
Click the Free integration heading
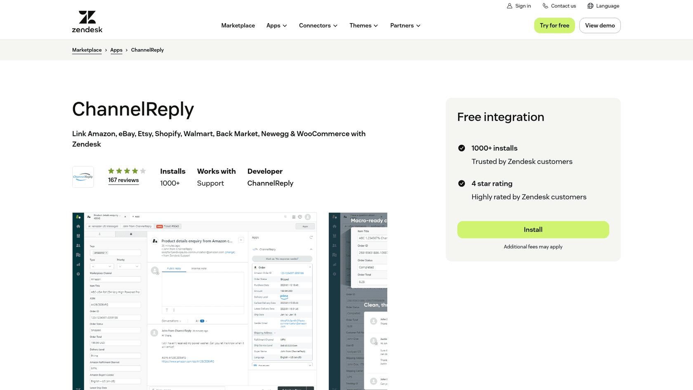click(x=500, y=117)
